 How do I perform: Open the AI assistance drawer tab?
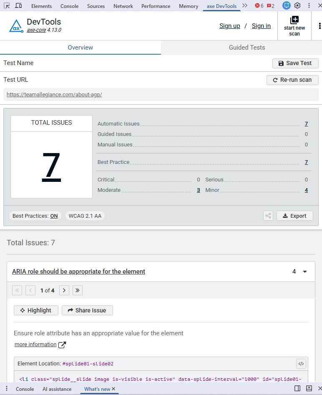pos(57,389)
